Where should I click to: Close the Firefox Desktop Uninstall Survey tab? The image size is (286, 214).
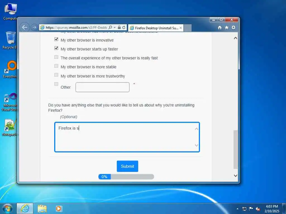pos(181,28)
